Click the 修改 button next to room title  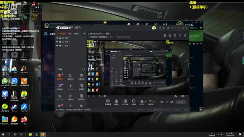tap(108, 33)
